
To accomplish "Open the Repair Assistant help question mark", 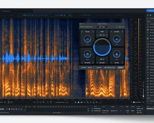I will pyautogui.click(x=123, y=27).
